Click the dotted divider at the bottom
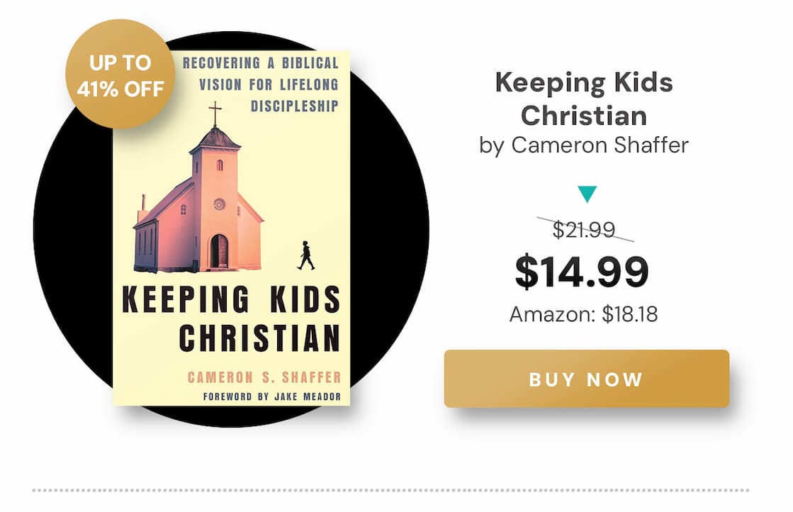 (396, 490)
